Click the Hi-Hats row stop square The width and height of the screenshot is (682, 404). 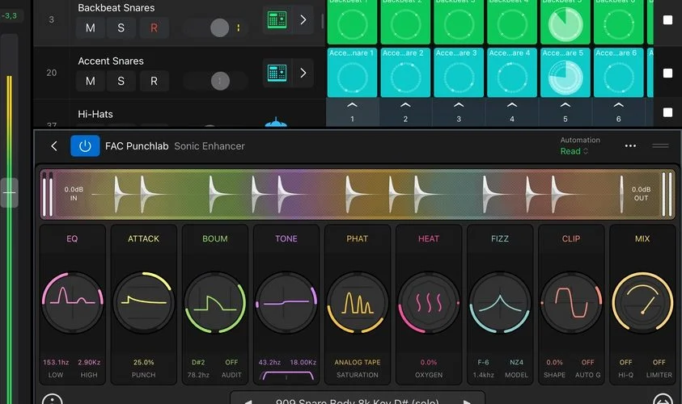pyautogui.click(x=667, y=112)
